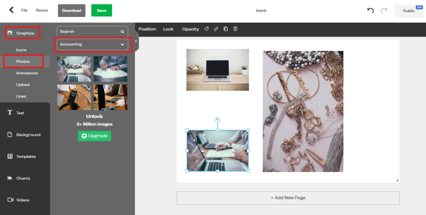Select Upload under Graphics
Viewport: 426px width, 215px height.
tap(22, 85)
